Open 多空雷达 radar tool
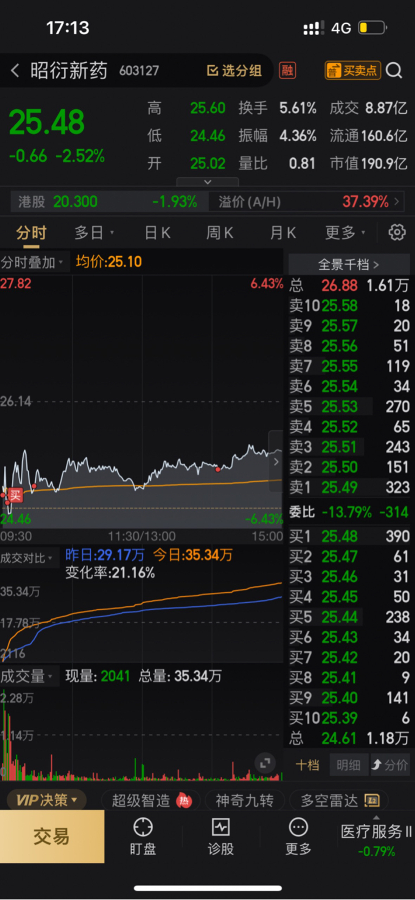The image size is (415, 900). 340,800
